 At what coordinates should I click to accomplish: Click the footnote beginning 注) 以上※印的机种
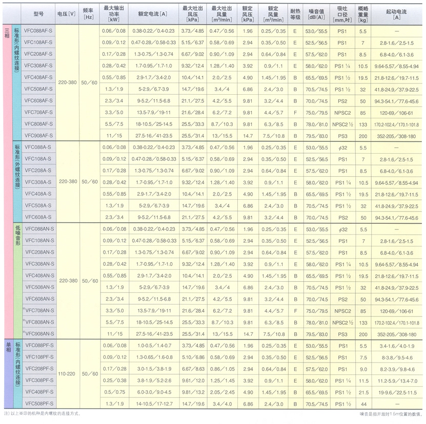coord(42,414)
